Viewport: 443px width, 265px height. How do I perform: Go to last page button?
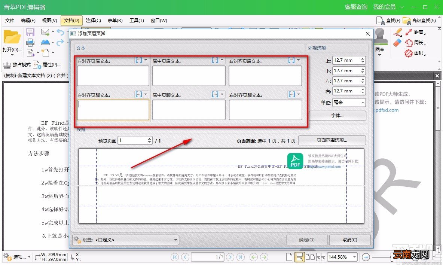[x=241, y=257]
